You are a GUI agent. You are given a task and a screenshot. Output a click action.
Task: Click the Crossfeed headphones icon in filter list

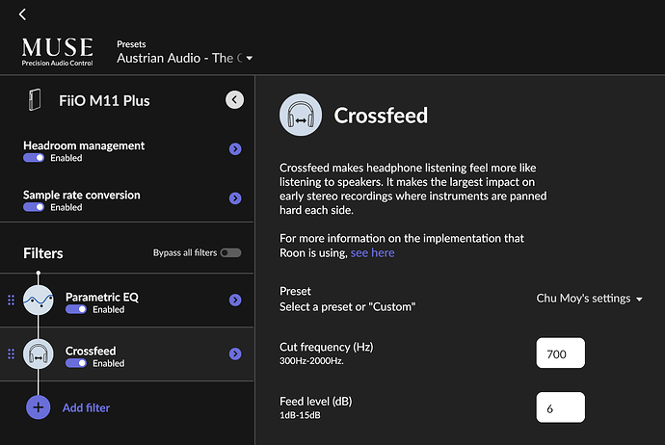pyautogui.click(x=39, y=353)
